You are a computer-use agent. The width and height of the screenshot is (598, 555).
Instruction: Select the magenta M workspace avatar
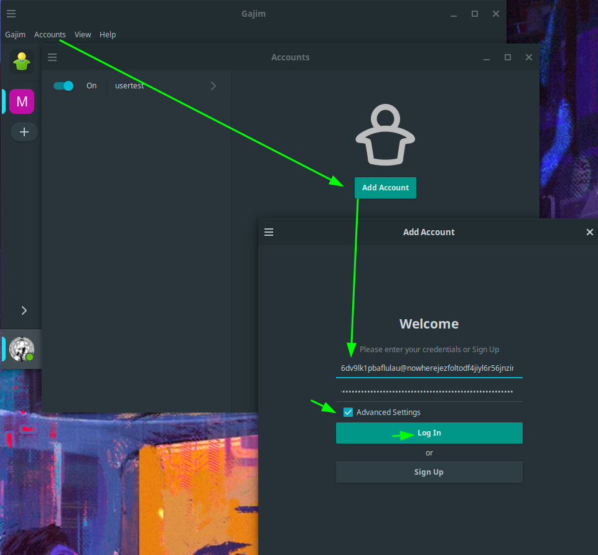point(22,101)
